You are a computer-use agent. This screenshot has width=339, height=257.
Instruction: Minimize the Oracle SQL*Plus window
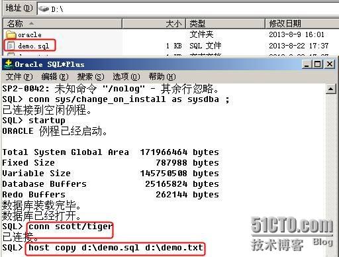307,64
